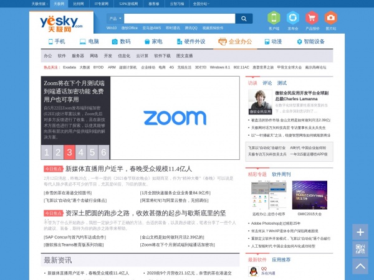Switch to the 精彩专题 tab
Screen dimensions: 374x280
[x=257, y=174]
